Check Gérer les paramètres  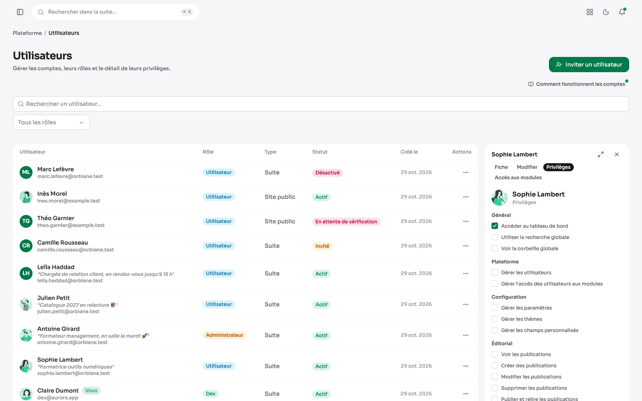click(495, 308)
